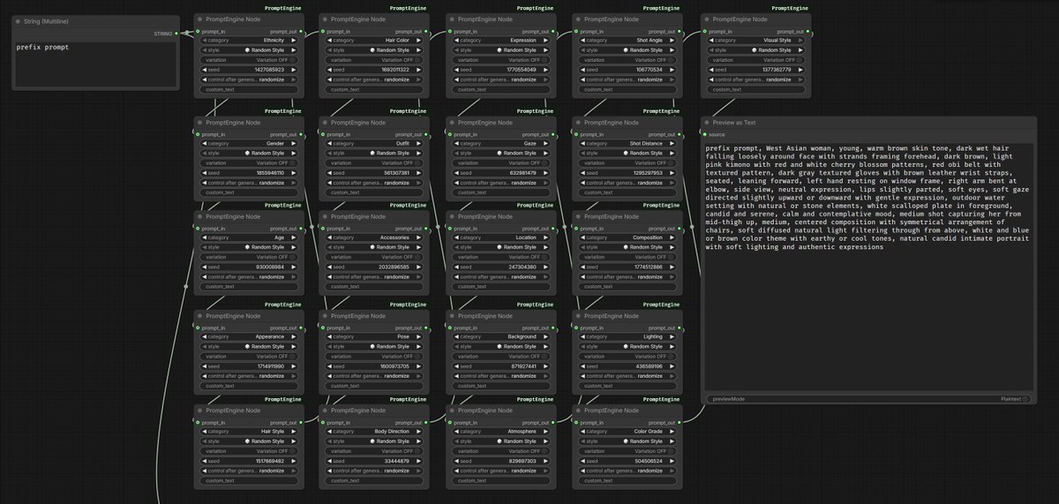The image size is (1059, 504).
Task: Click prompt_in port of the Appearance node
Action: [196, 327]
